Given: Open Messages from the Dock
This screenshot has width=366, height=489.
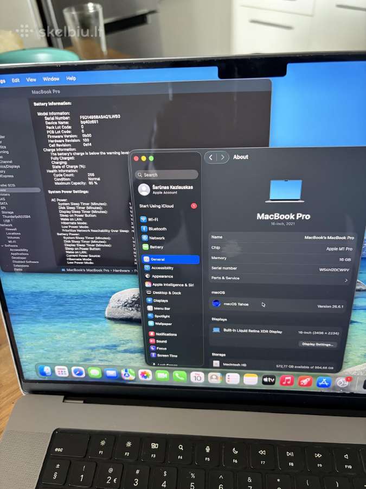Looking at the screenshot, I should 94,373.
